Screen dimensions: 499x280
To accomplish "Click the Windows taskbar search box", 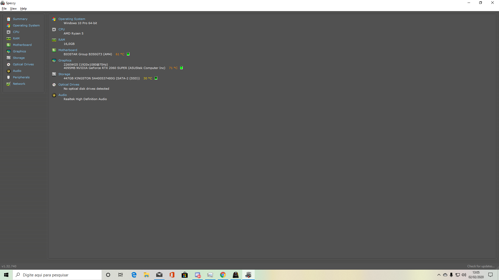I will pyautogui.click(x=57, y=275).
